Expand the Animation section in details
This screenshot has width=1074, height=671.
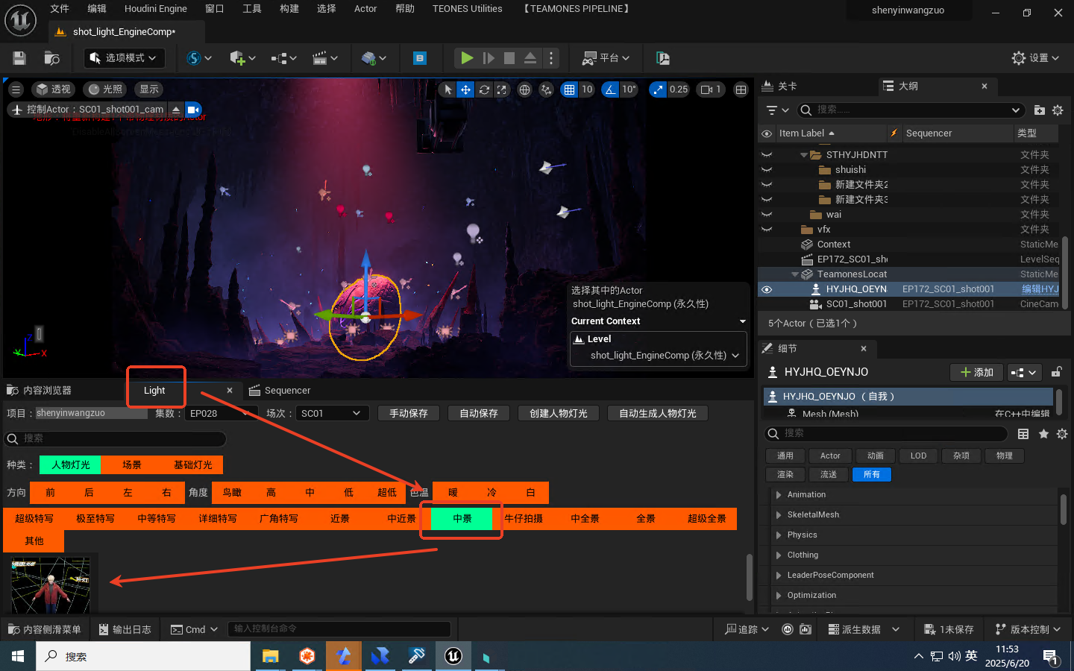click(779, 495)
